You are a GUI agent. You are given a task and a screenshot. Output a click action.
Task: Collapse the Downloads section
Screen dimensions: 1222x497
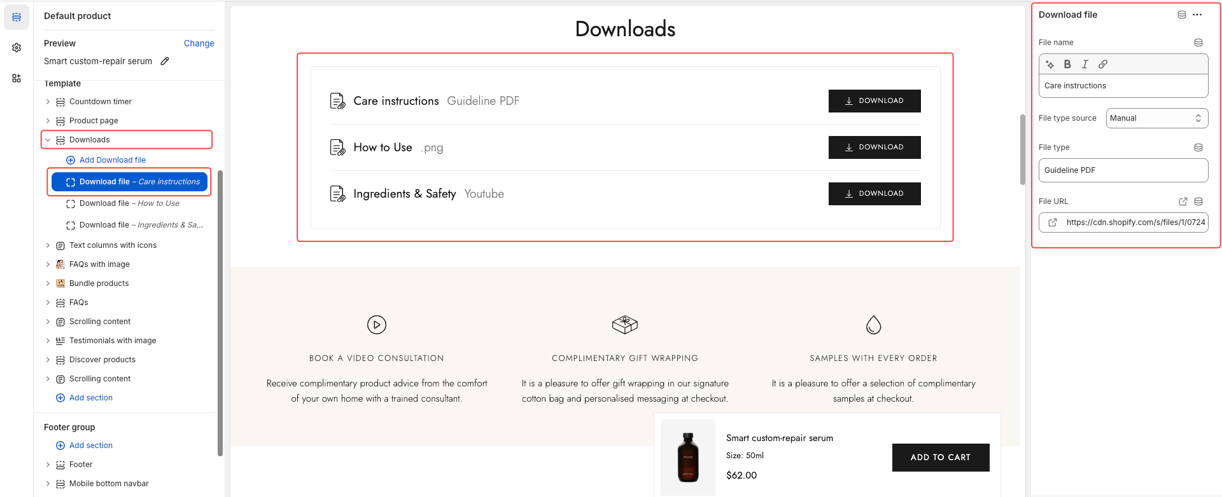[48, 140]
